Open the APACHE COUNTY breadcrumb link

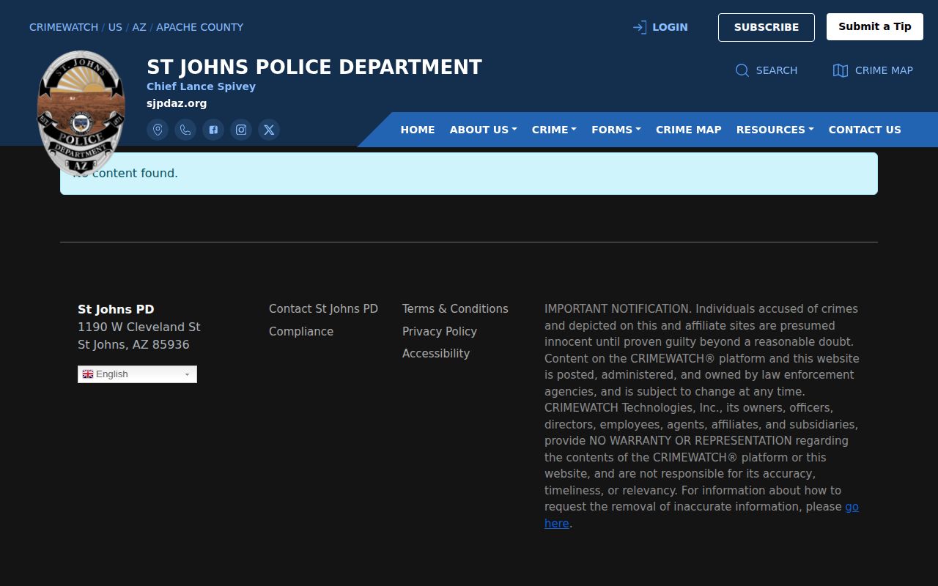[x=200, y=27]
